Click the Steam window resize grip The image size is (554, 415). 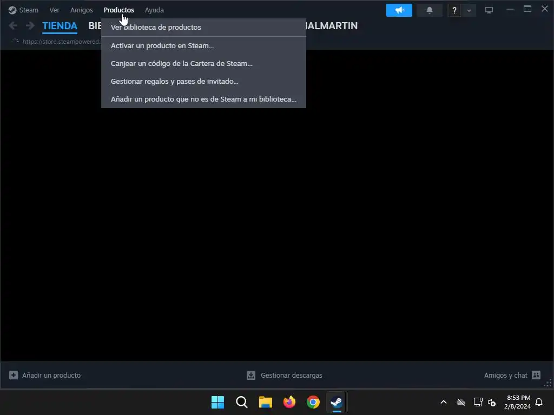[x=548, y=384]
